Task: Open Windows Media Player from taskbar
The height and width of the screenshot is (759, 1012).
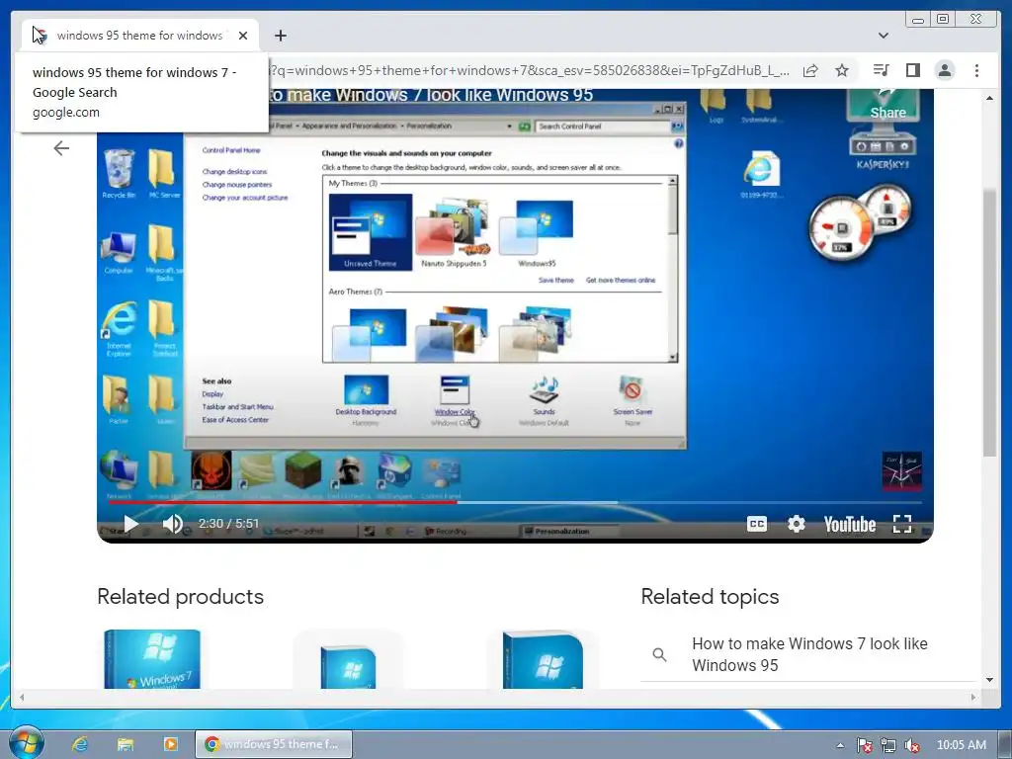Action: (x=170, y=744)
